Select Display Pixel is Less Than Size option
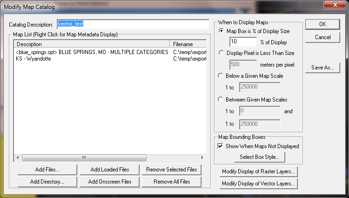Image resolution: width=349 pixels, height=198 pixels. pyautogui.click(x=221, y=53)
